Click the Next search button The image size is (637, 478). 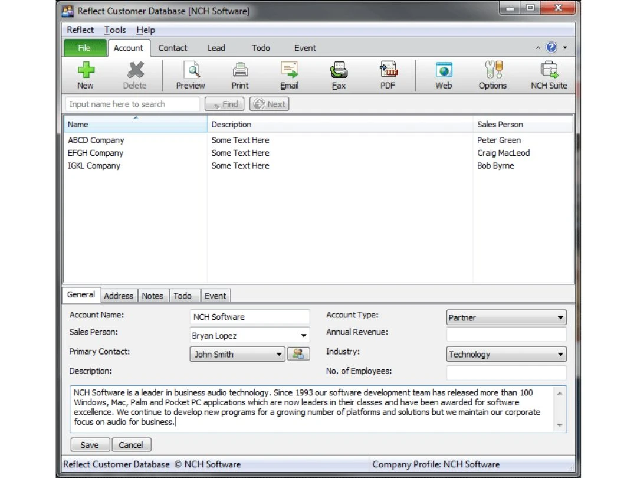click(x=269, y=104)
